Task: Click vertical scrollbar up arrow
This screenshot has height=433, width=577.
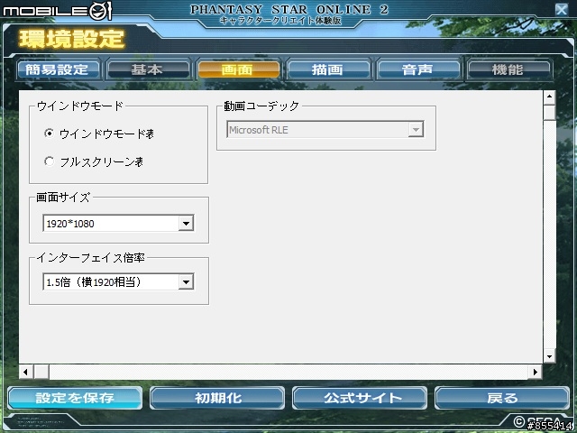Action: point(549,97)
